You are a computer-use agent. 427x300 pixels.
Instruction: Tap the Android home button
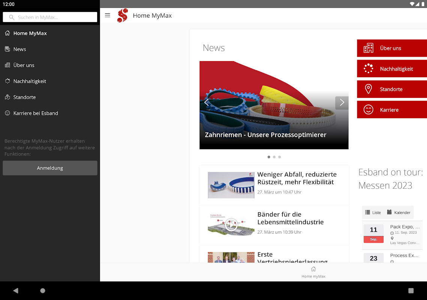coord(43,291)
